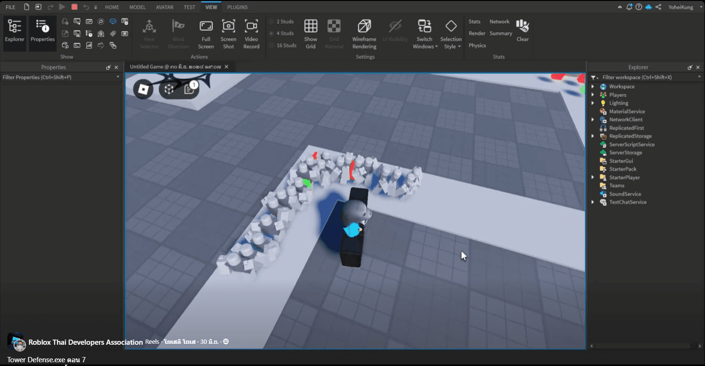Click the tag icon in the Show group
Image resolution: width=705 pixels, height=366 pixels.
click(113, 34)
